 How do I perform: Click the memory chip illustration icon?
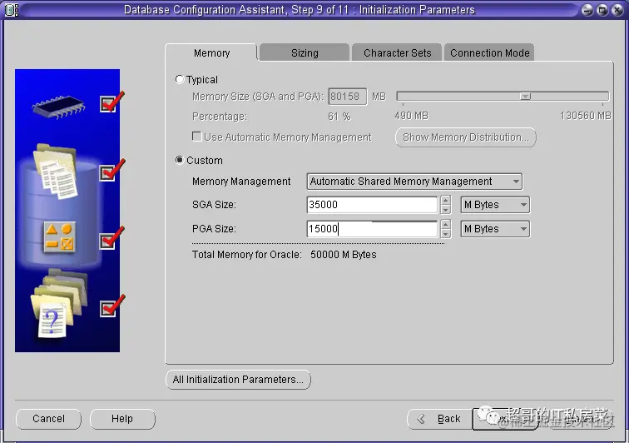[58, 107]
